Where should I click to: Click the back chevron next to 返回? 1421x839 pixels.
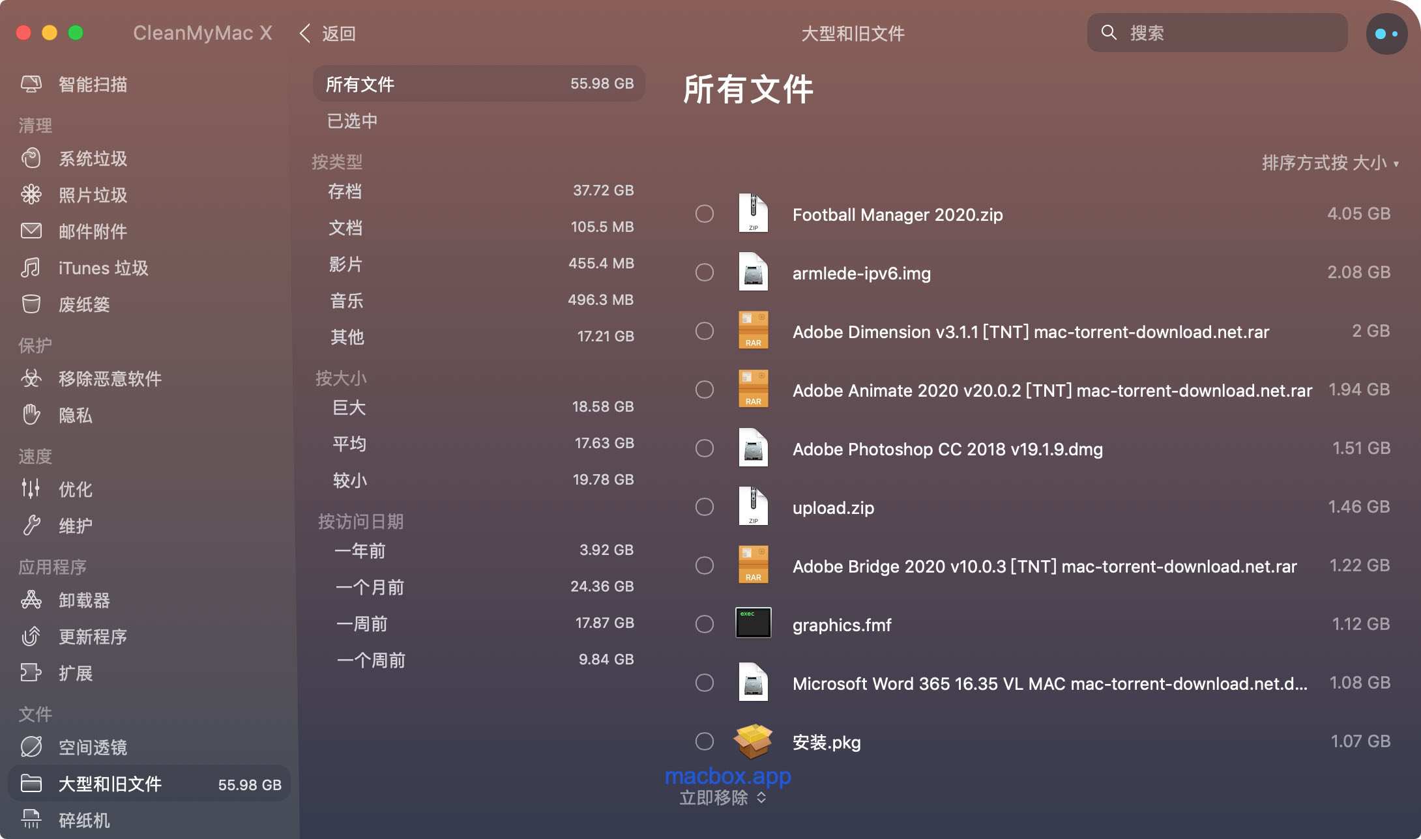[x=304, y=33]
